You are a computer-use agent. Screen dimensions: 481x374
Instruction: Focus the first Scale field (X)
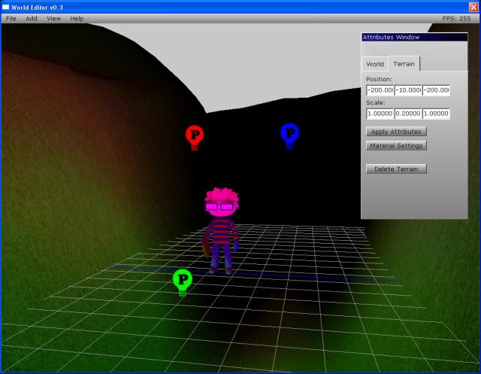(x=380, y=114)
